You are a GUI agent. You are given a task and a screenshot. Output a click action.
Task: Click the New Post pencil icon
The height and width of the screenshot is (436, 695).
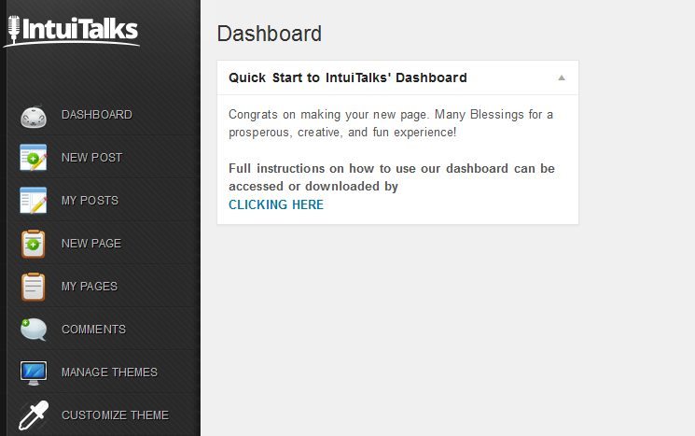click(x=34, y=158)
